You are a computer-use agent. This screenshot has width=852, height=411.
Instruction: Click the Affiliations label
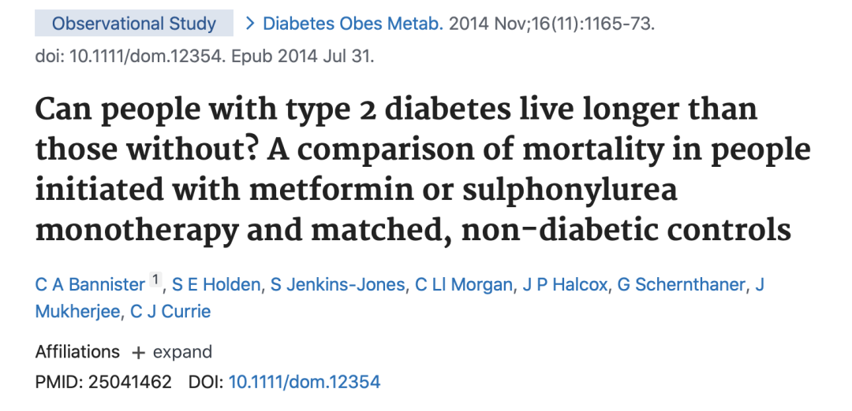(x=77, y=352)
